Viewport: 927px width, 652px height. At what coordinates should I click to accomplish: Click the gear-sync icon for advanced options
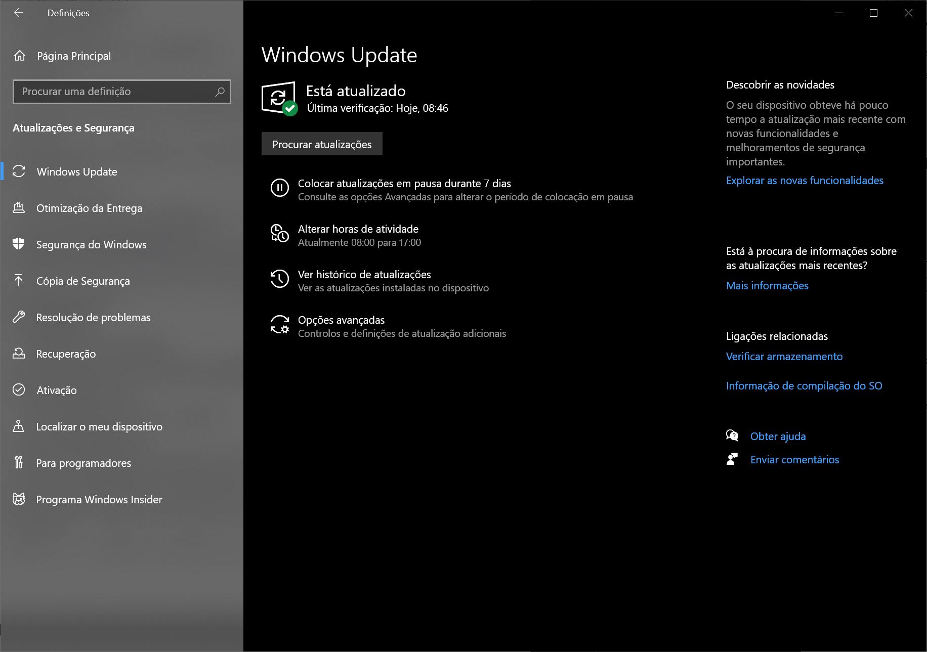[280, 324]
